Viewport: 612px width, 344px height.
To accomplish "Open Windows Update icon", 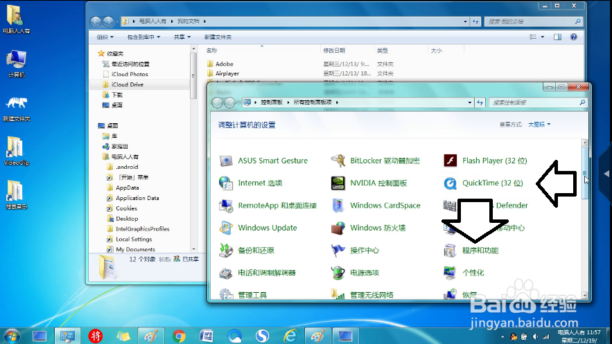I will (x=226, y=228).
